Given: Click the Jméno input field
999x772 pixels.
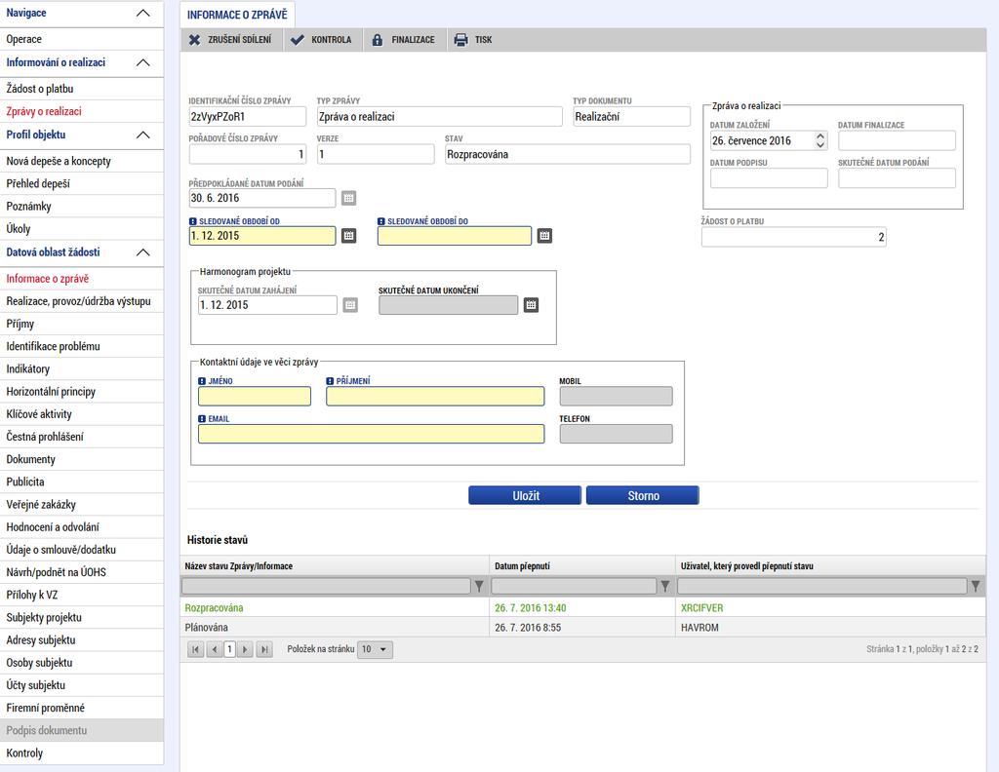Looking at the screenshot, I should click(x=255, y=396).
